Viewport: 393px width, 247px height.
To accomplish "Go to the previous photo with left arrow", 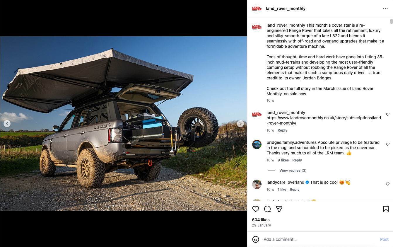I will 7,124.
